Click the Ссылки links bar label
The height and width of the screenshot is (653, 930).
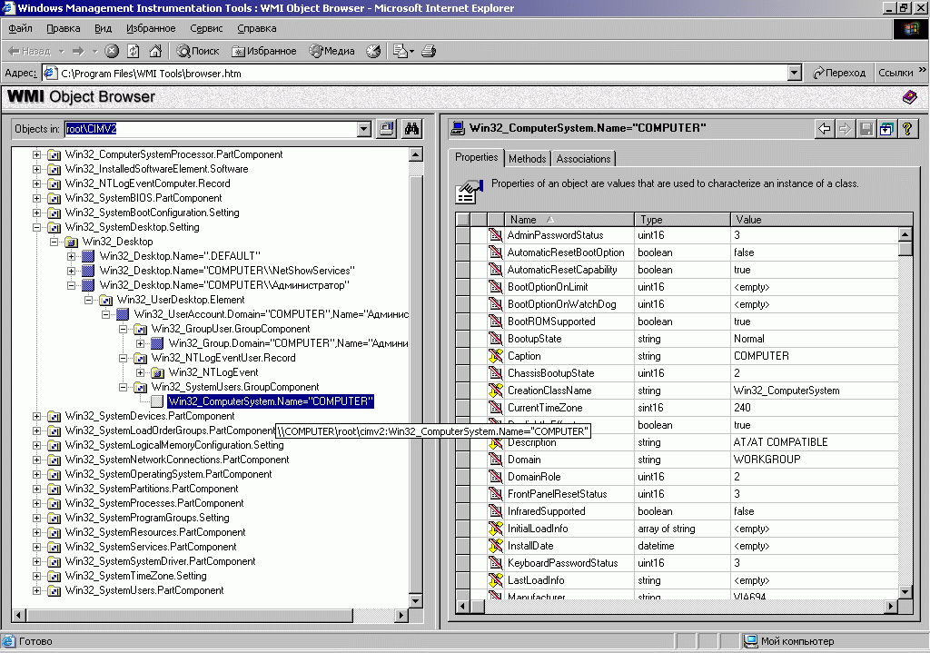click(x=895, y=73)
